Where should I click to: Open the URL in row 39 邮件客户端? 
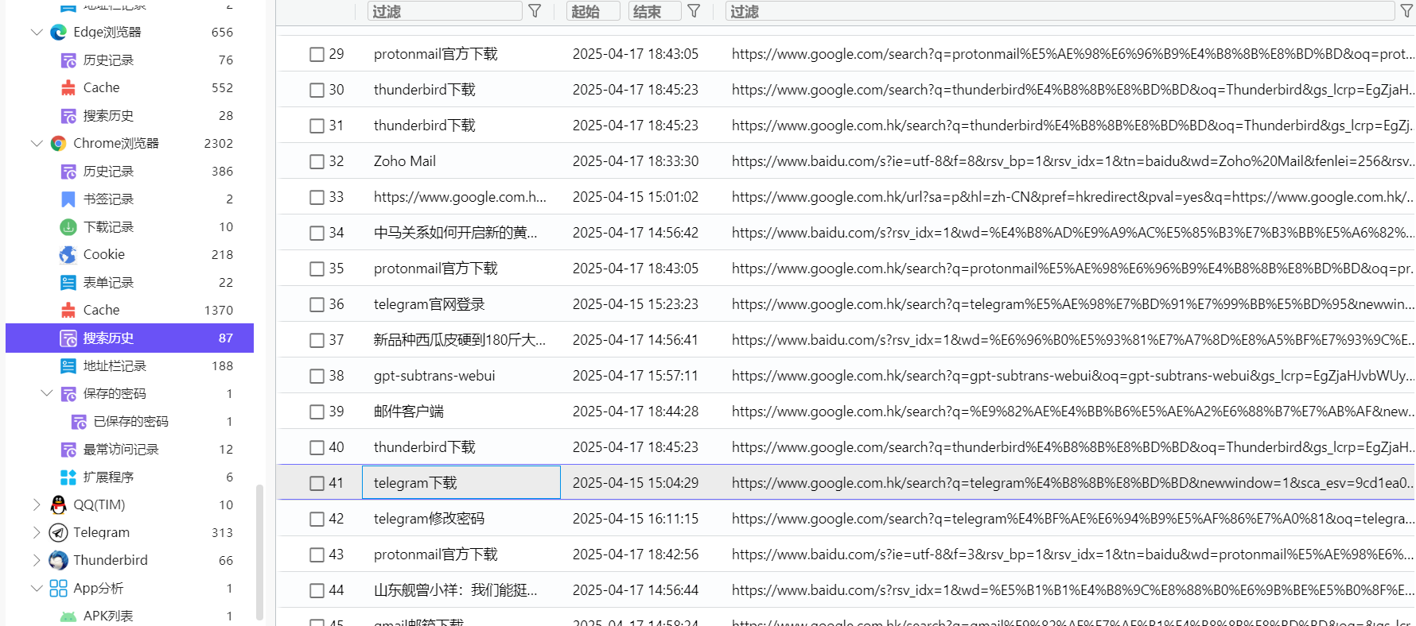coord(1072,412)
